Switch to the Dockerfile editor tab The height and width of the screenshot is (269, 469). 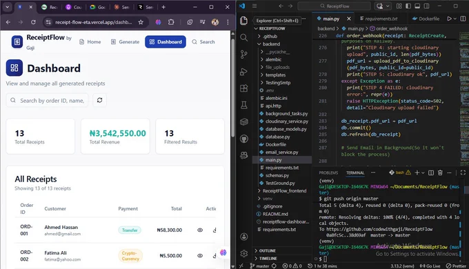point(426,19)
